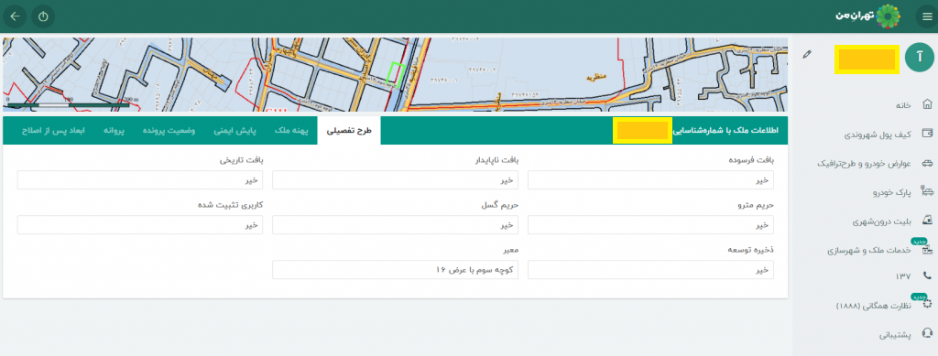Click the parking icon for پارک خودرو
938x356 pixels.
point(927,192)
